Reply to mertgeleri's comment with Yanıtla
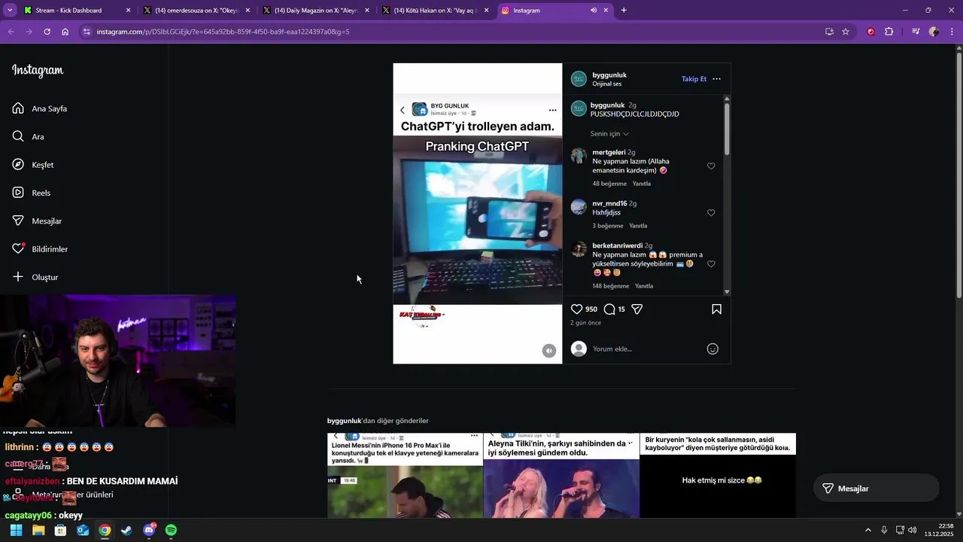The image size is (963, 542). 642,184
